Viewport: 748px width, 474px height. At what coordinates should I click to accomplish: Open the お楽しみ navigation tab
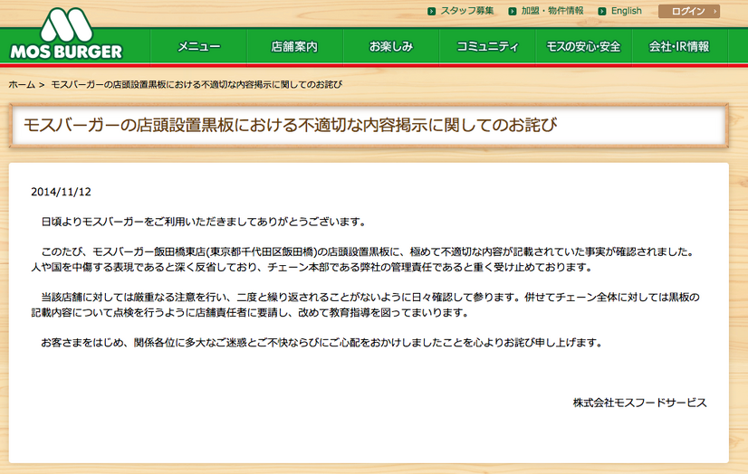[390, 46]
